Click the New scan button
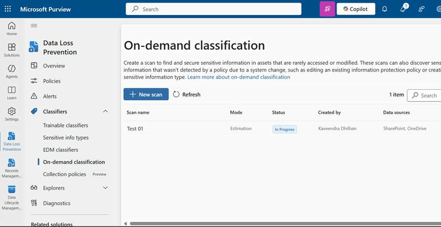The width and height of the screenshot is (441, 227). click(146, 94)
